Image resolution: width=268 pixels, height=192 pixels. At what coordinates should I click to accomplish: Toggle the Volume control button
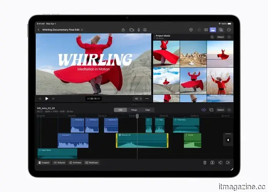(x=59, y=162)
